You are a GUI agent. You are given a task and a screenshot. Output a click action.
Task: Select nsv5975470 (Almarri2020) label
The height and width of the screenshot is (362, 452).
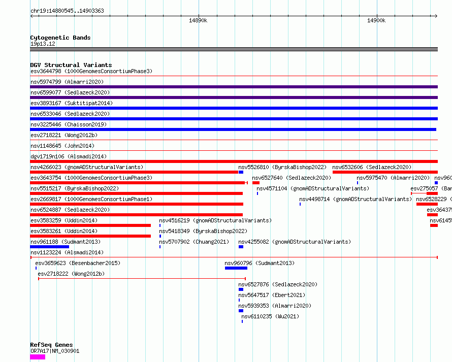point(393,178)
